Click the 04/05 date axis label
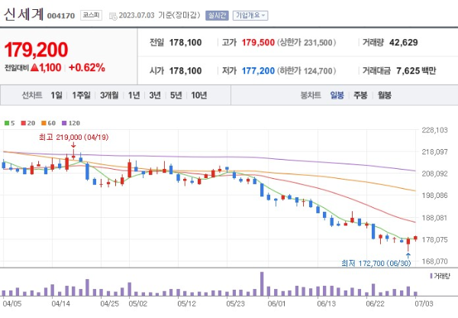 coord(12,303)
